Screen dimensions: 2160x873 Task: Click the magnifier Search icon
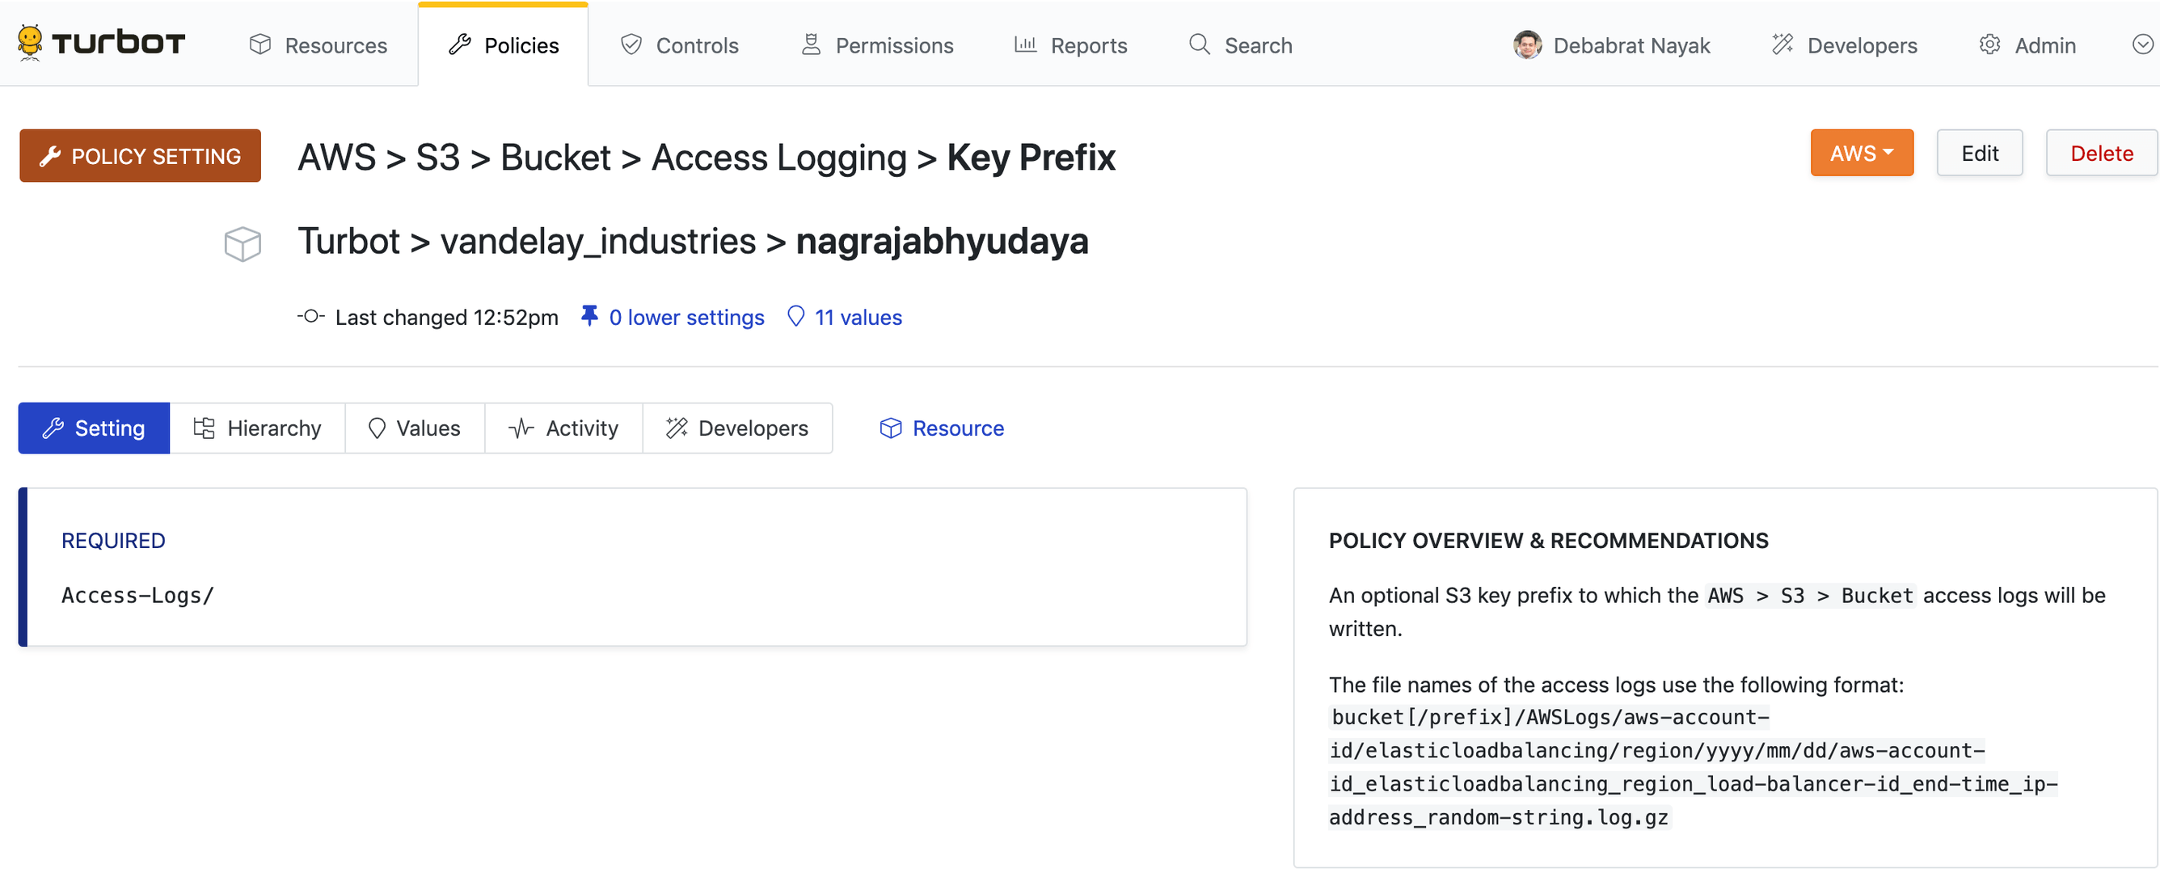click(x=1199, y=45)
